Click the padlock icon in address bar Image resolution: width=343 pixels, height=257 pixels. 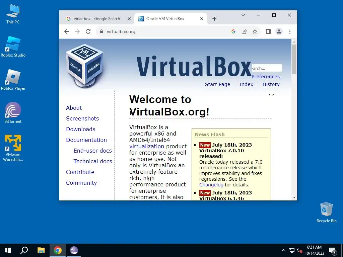[101, 31]
